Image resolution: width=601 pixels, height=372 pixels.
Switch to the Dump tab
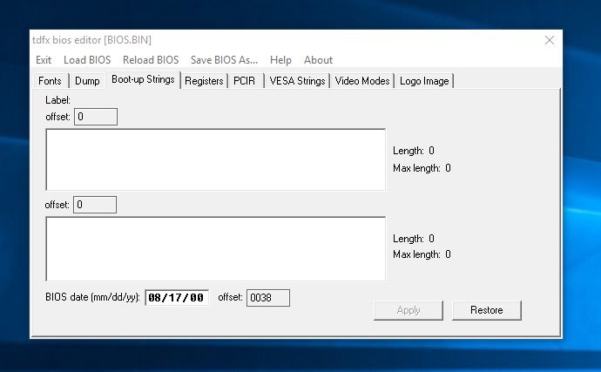(87, 81)
